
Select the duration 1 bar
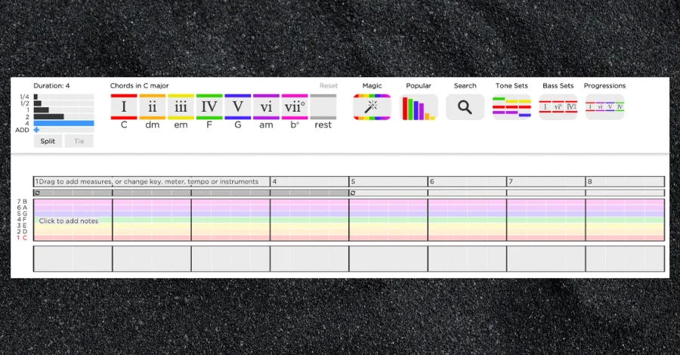[63, 110]
